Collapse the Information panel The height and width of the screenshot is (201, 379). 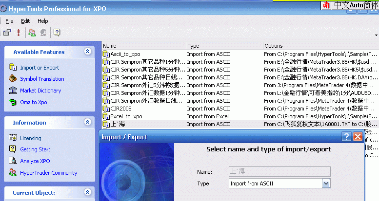(x=87, y=122)
